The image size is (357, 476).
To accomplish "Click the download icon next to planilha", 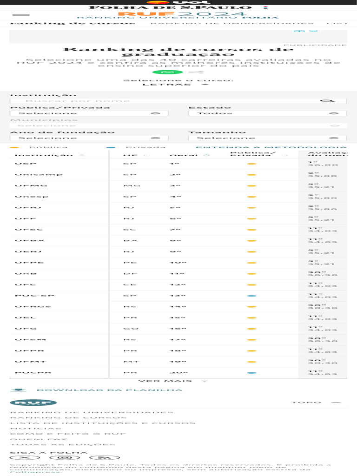I will 18,390.
